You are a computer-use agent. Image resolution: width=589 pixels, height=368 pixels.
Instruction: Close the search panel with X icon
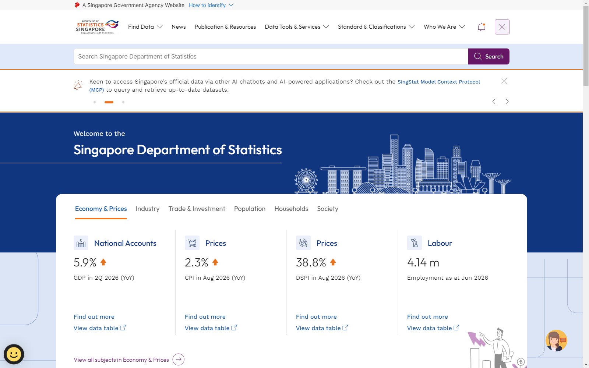pos(502,27)
